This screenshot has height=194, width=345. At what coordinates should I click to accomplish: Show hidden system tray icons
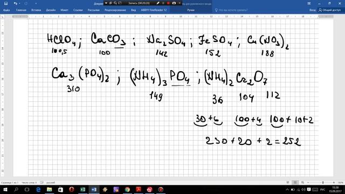287,190
